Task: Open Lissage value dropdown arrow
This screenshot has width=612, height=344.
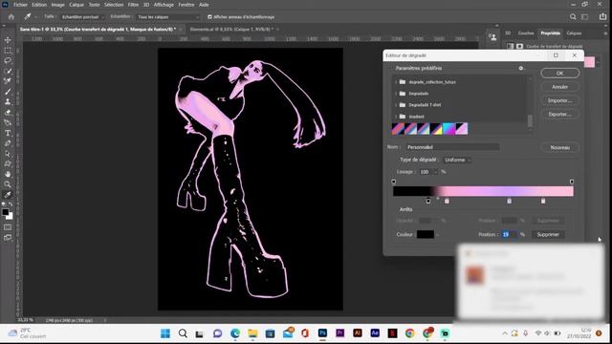Action: click(x=435, y=172)
